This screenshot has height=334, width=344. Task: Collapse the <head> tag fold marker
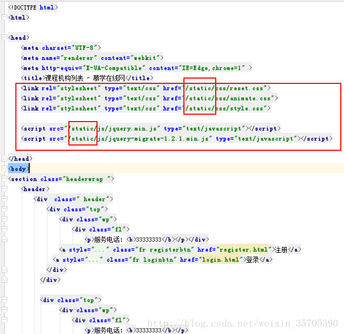pos(4,38)
